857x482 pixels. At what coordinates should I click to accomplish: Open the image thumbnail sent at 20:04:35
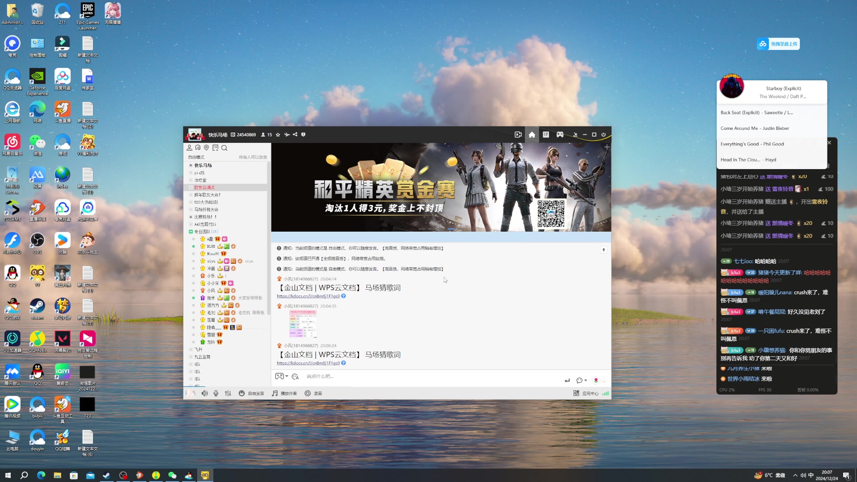(303, 324)
